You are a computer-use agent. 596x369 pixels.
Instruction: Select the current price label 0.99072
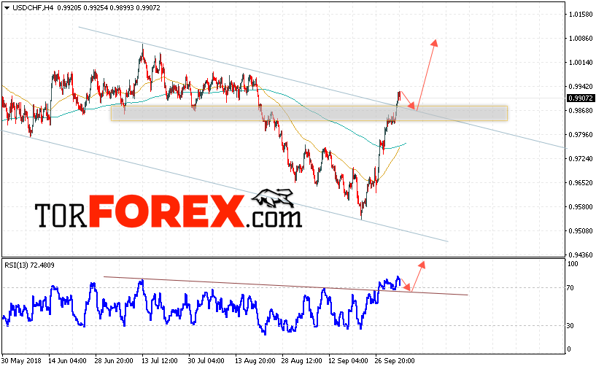click(581, 98)
